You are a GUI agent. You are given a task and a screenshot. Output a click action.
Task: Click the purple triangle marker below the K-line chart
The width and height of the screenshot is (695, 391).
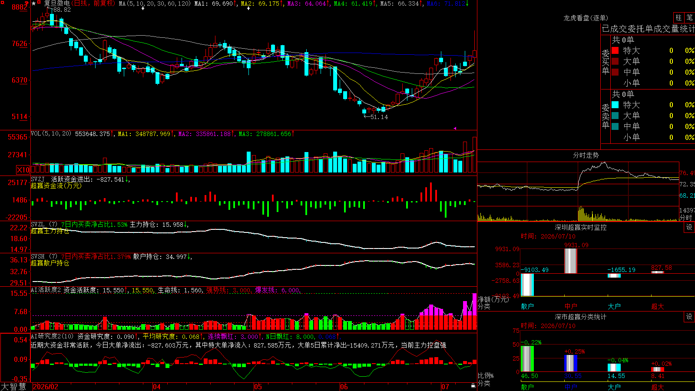[455, 128]
